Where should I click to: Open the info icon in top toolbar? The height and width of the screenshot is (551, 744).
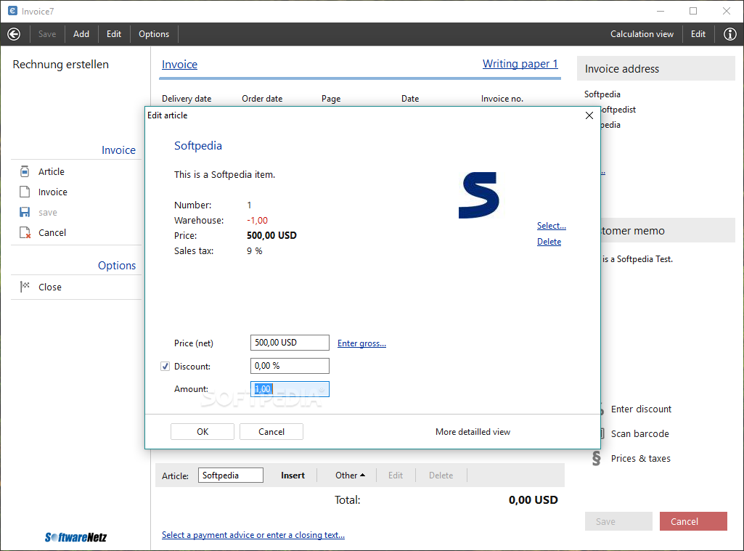point(729,34)
